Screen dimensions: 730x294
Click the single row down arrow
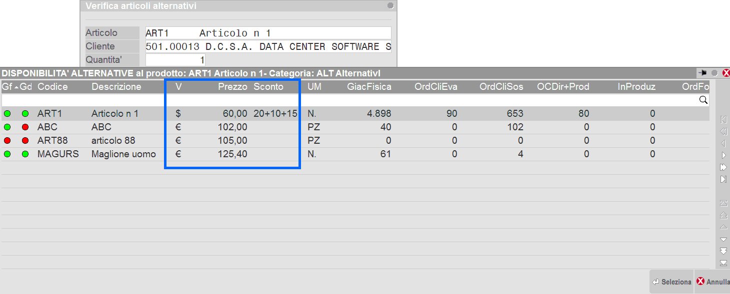tap(723, 239)
